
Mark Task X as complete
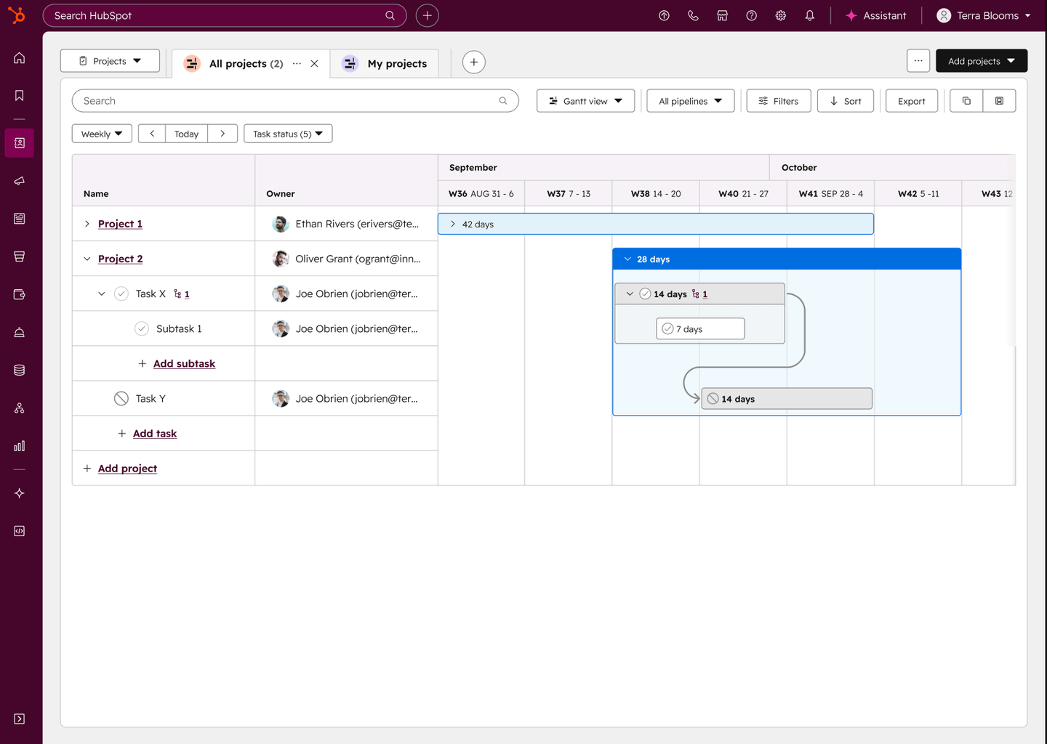click(x=121, y=294)
